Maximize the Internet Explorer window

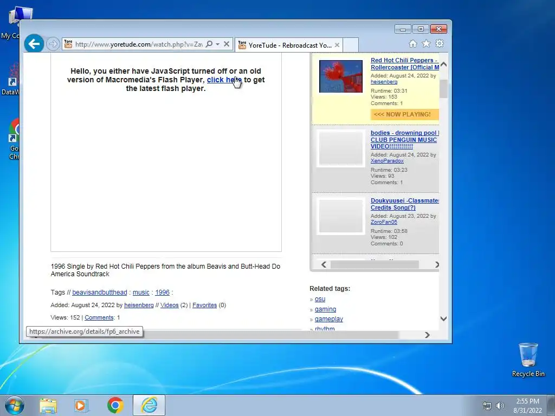pos(421,29)
